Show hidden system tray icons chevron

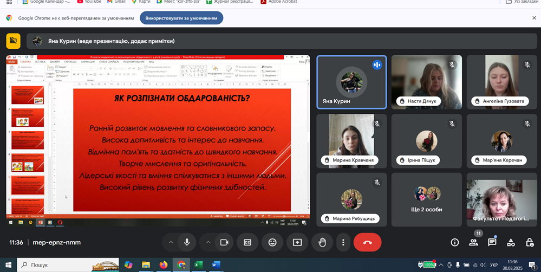[441, 265]
